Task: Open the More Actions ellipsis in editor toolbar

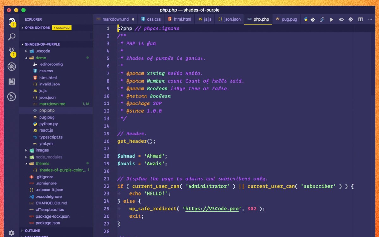Action: [370, 19]
